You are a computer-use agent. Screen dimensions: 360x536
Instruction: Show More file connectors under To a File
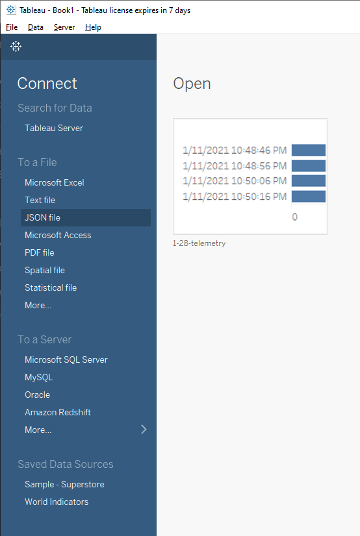38,305
